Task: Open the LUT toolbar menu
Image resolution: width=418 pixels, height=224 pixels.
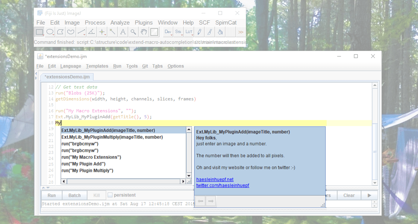Action: click(x=189, y=32)
